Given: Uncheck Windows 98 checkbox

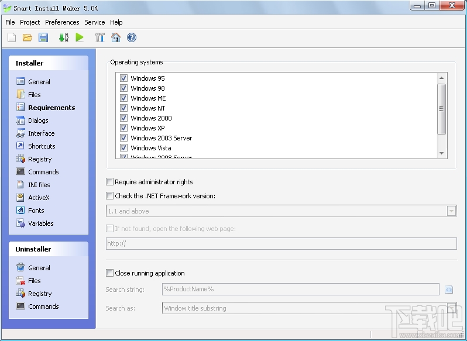Looking at the screenshot, I should (123, 88).
